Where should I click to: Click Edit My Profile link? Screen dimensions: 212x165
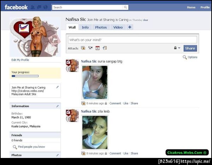pyautogui.click(x=20, y=60)
